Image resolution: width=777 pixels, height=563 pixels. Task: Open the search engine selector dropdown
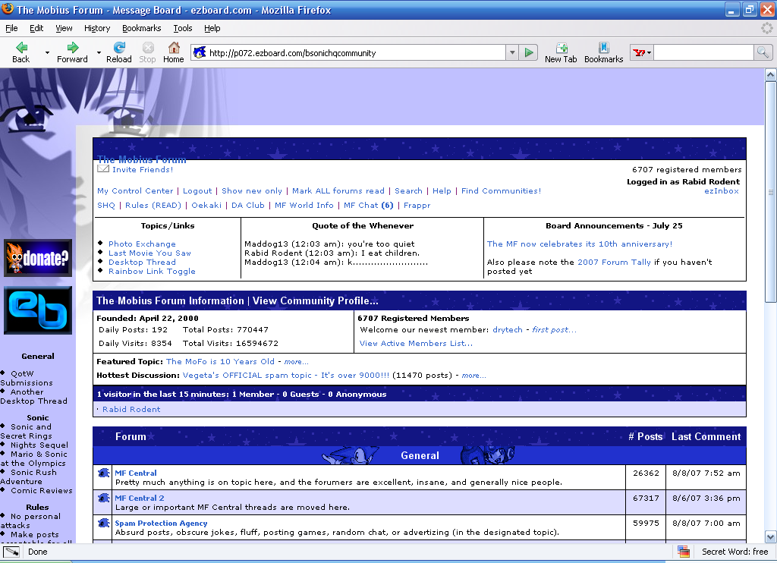(x=641, y=53)
